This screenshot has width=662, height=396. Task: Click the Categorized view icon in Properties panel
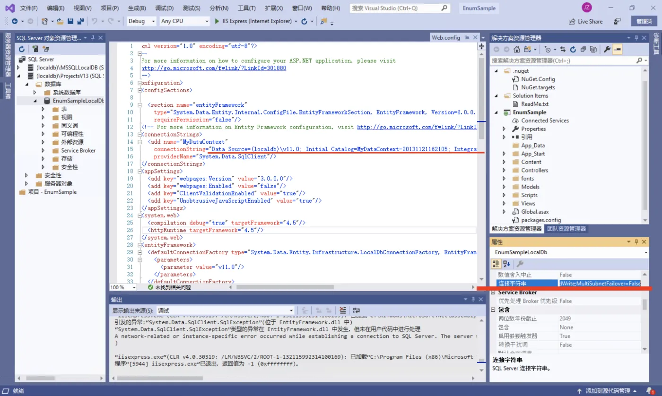[496, 264]
